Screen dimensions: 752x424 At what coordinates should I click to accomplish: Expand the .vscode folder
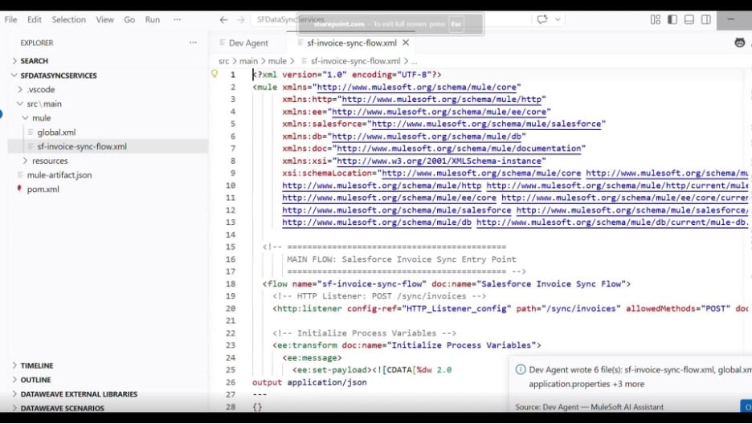tap(41, 90)
